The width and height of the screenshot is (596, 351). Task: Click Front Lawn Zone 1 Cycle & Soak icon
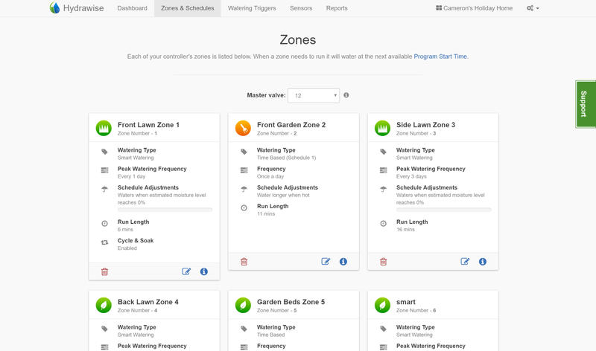pos(104,242)
